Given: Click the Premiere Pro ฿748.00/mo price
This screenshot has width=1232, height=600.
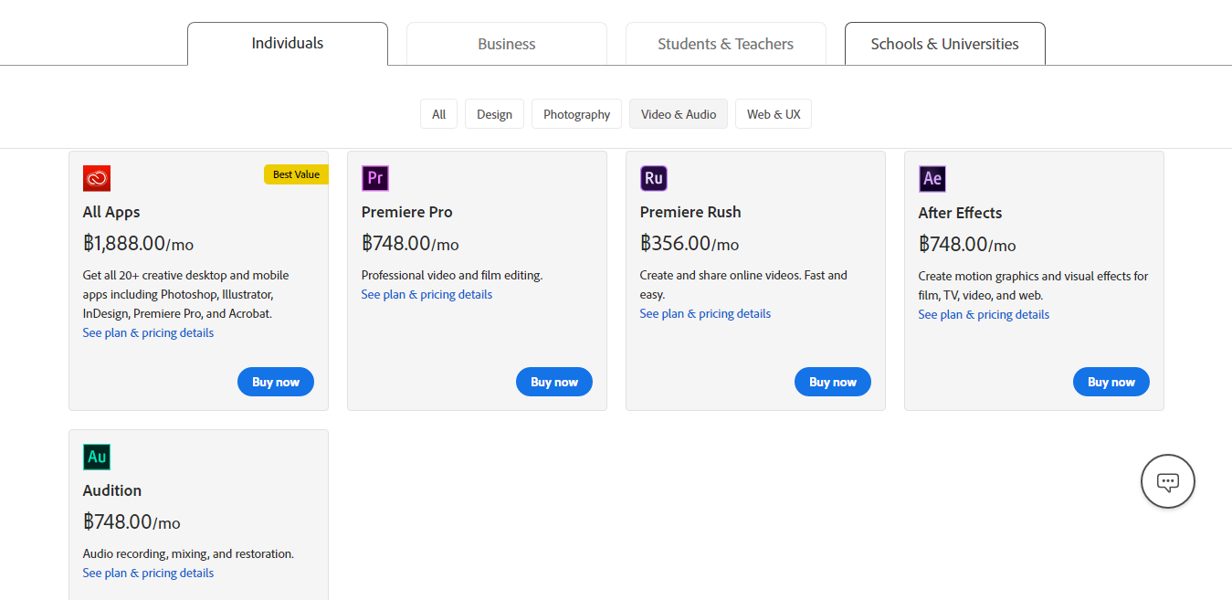Looking at the screenshot, I should (x=410, y=244).
